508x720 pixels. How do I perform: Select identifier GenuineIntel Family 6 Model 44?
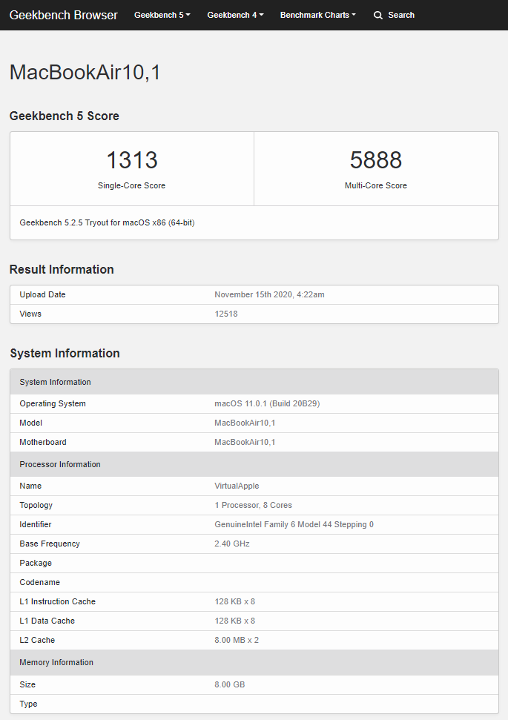coord(294,524)
